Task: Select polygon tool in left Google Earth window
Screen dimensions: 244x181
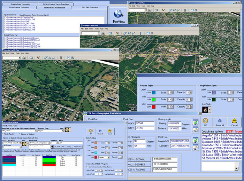Action: 46,58
